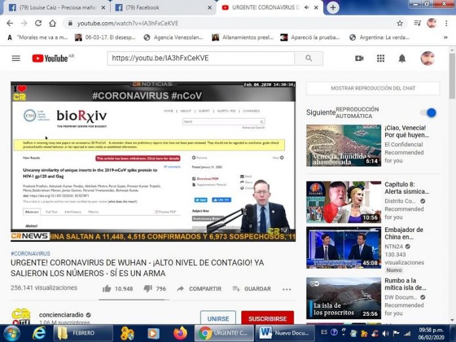Click the browser address bar URL

pos(128,24)
